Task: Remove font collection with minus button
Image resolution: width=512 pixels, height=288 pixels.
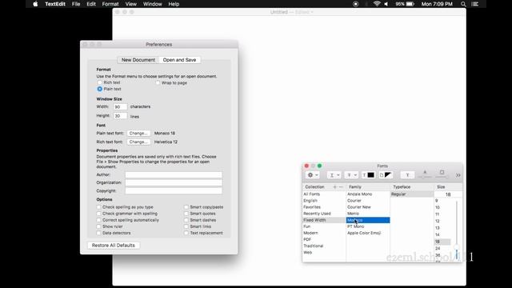Action: (341, 186)
